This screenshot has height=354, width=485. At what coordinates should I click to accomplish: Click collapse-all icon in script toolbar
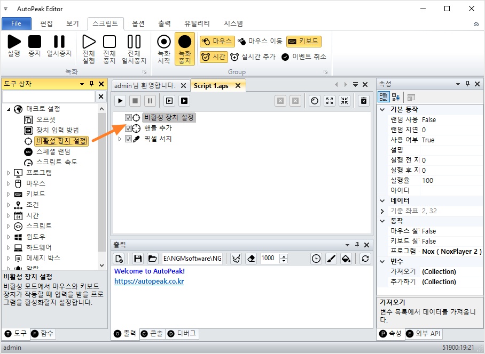tap(345, 101)
